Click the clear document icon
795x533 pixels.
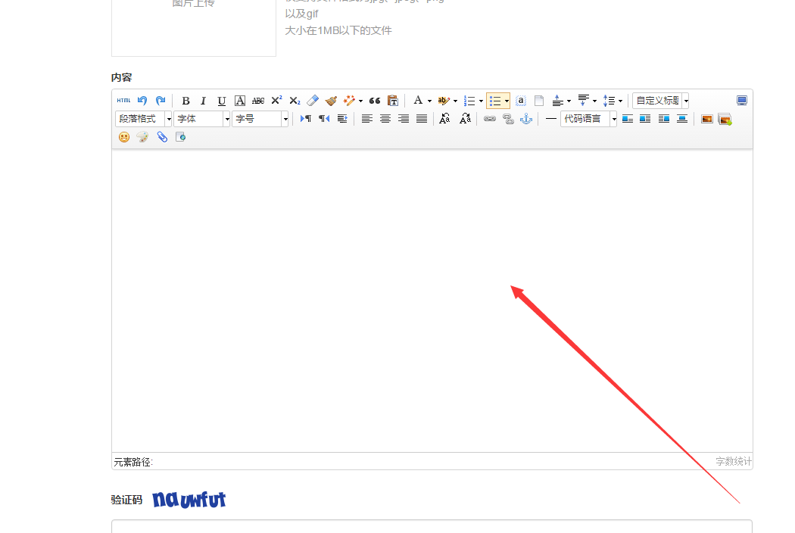[539, 101]
